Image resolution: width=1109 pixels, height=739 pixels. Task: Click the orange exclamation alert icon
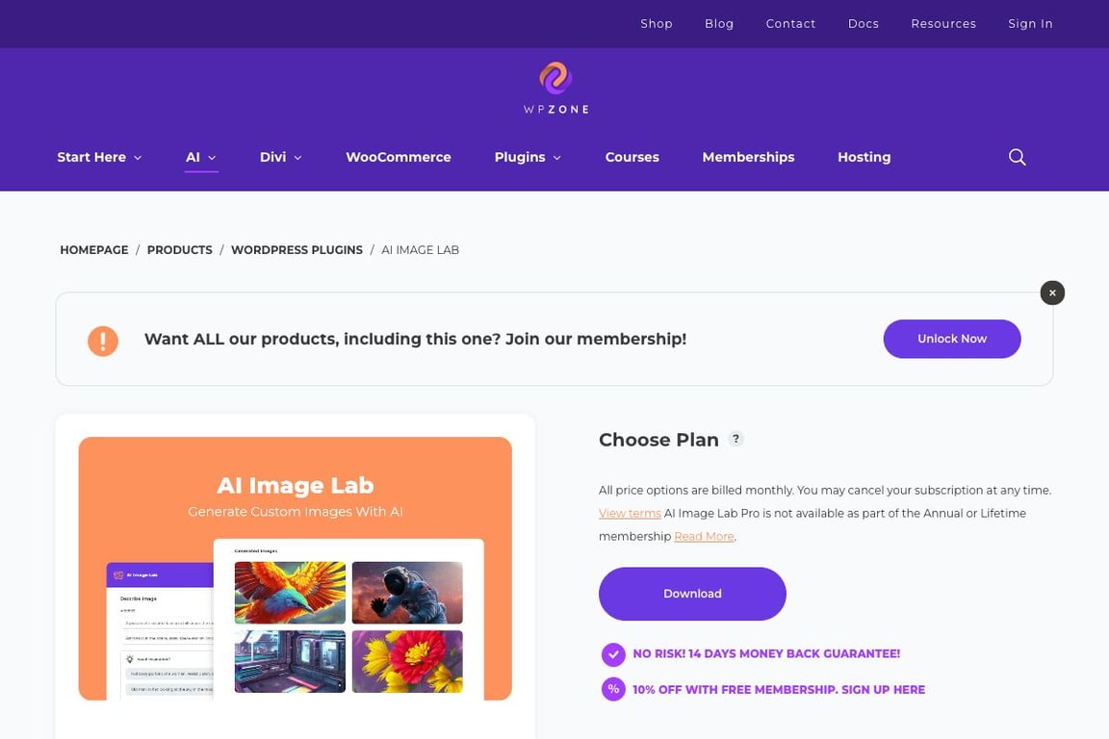coord(103,341)
